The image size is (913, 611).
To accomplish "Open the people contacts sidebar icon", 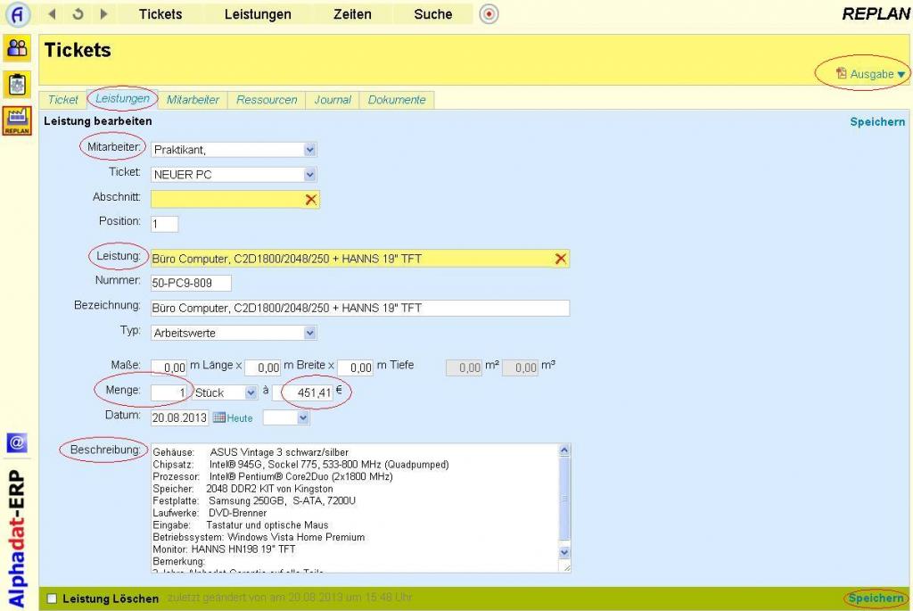I will point(18,48).
